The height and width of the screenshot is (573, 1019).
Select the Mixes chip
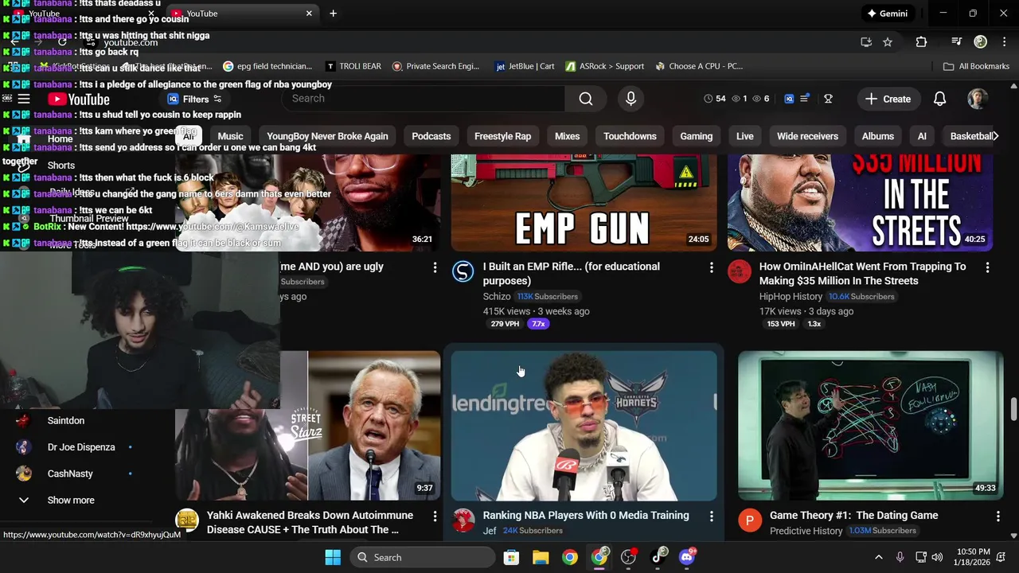567,136
